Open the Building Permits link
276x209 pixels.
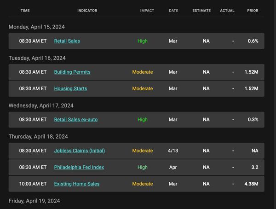click(72, 72)
